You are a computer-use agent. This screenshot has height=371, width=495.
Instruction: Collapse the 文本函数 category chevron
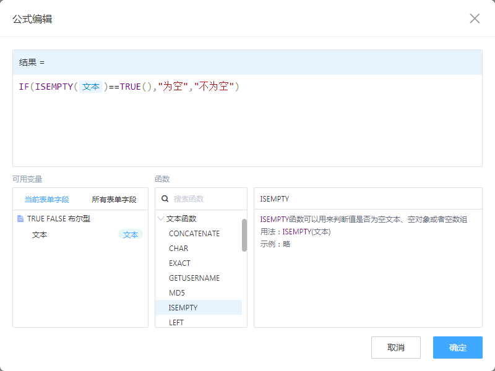tap(161, 219)
